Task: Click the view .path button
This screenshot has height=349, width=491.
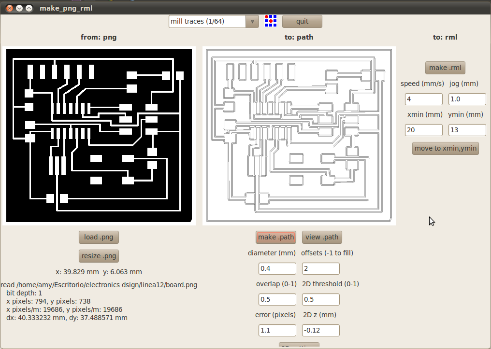Action: [322, 237]
